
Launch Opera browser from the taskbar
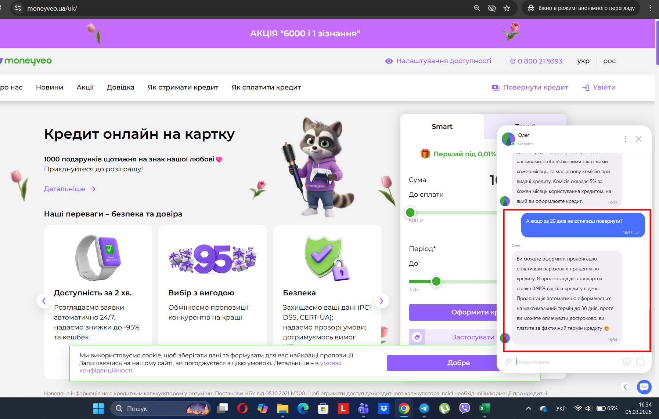[x=242, y=408]
